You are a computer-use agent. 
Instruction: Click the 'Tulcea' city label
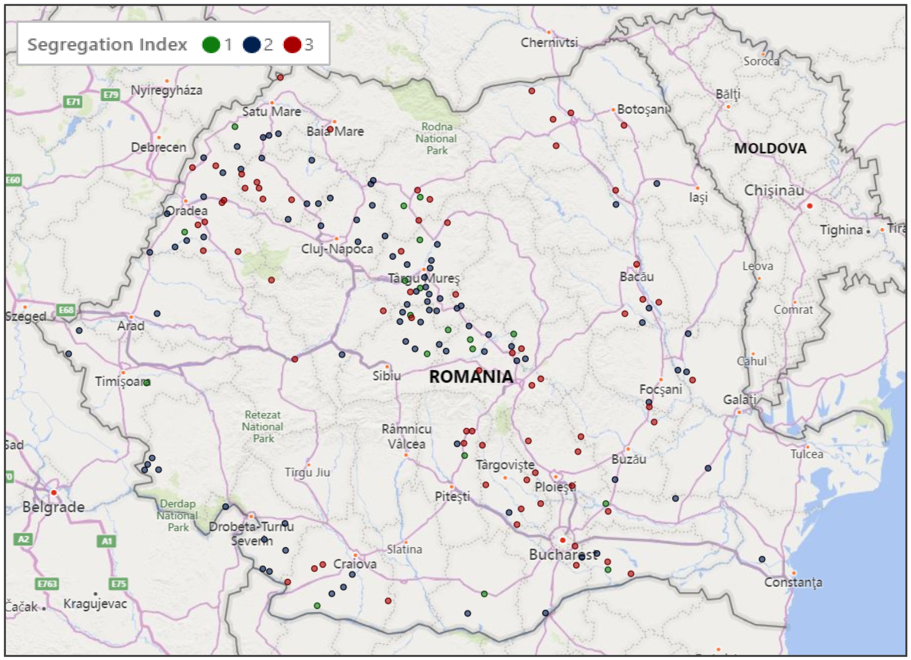pyautogui.click(x=807, y=454)
